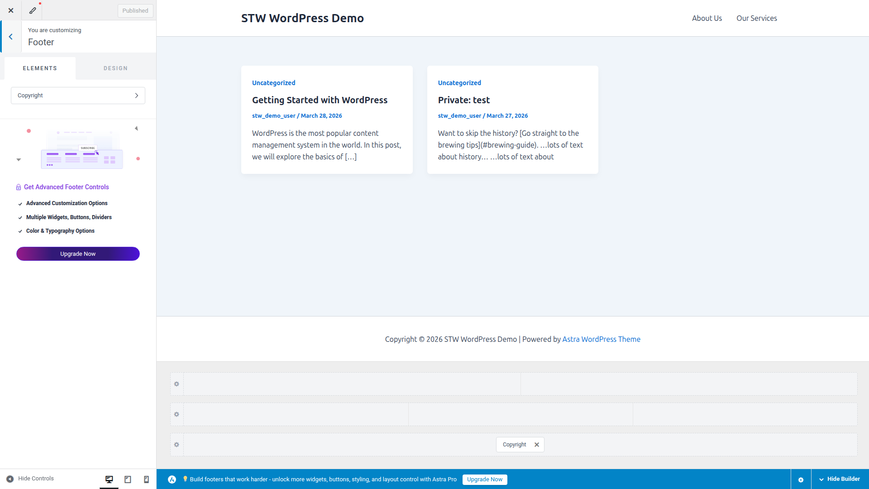Click Uncategorized above Private: test post
The width and height of the screenshot is (869, 489).
coord(459,83)
